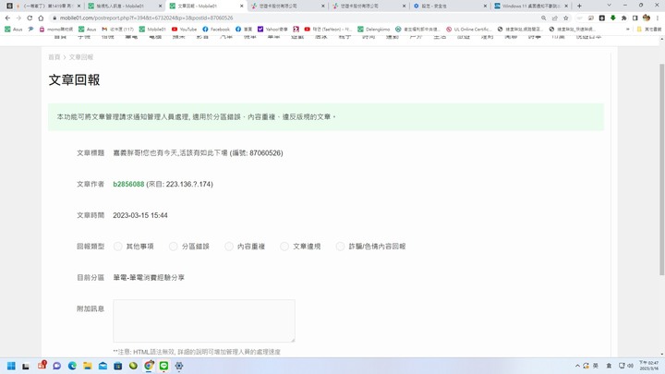
Task: Open the Facebook bookmark
Action: tap(216, 30)
